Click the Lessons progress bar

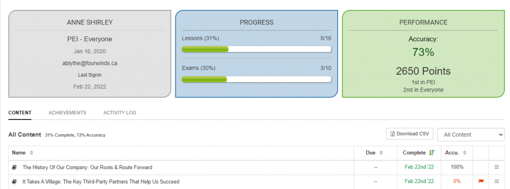[256, 49]
